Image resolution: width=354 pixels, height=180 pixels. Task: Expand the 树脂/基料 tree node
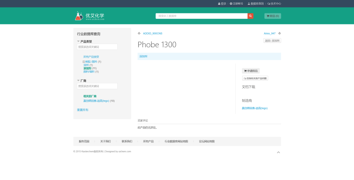pyautogui.click(x=84, y=62)
